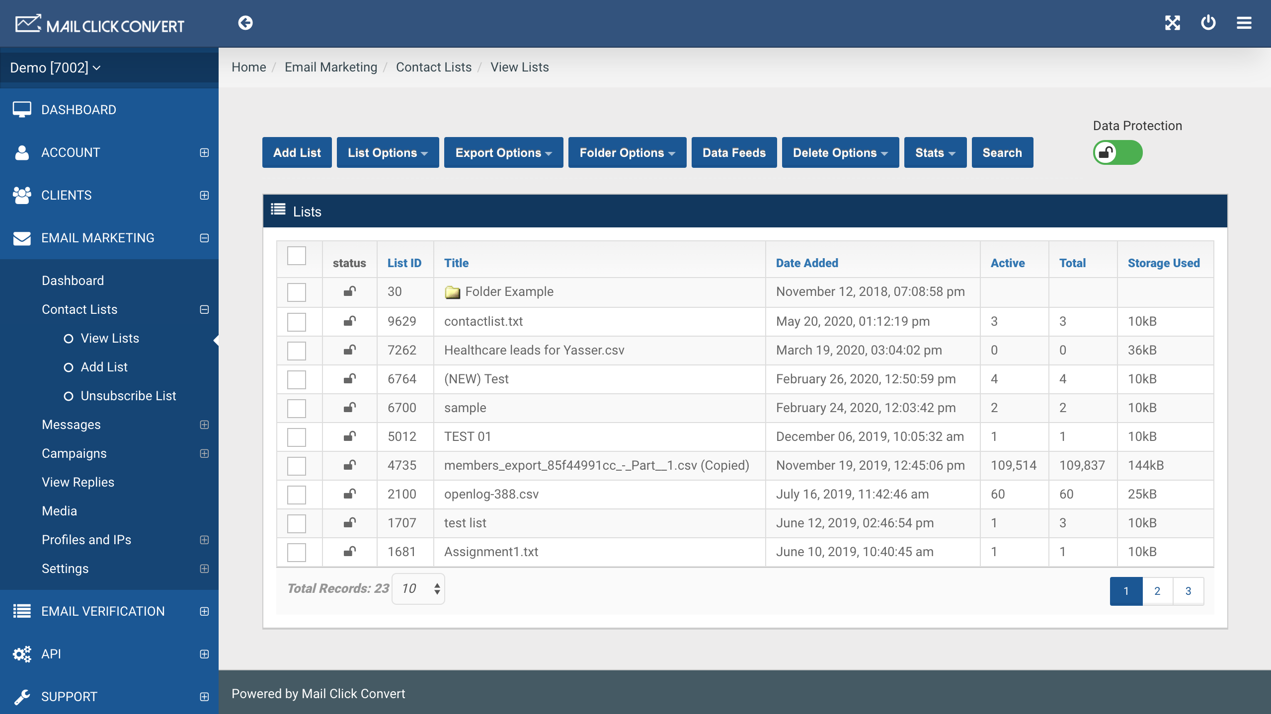Image resolution: width=1271 pixels, height=714 pixels.
Task: Click the power logout icon
Action: click(1208, 23)
